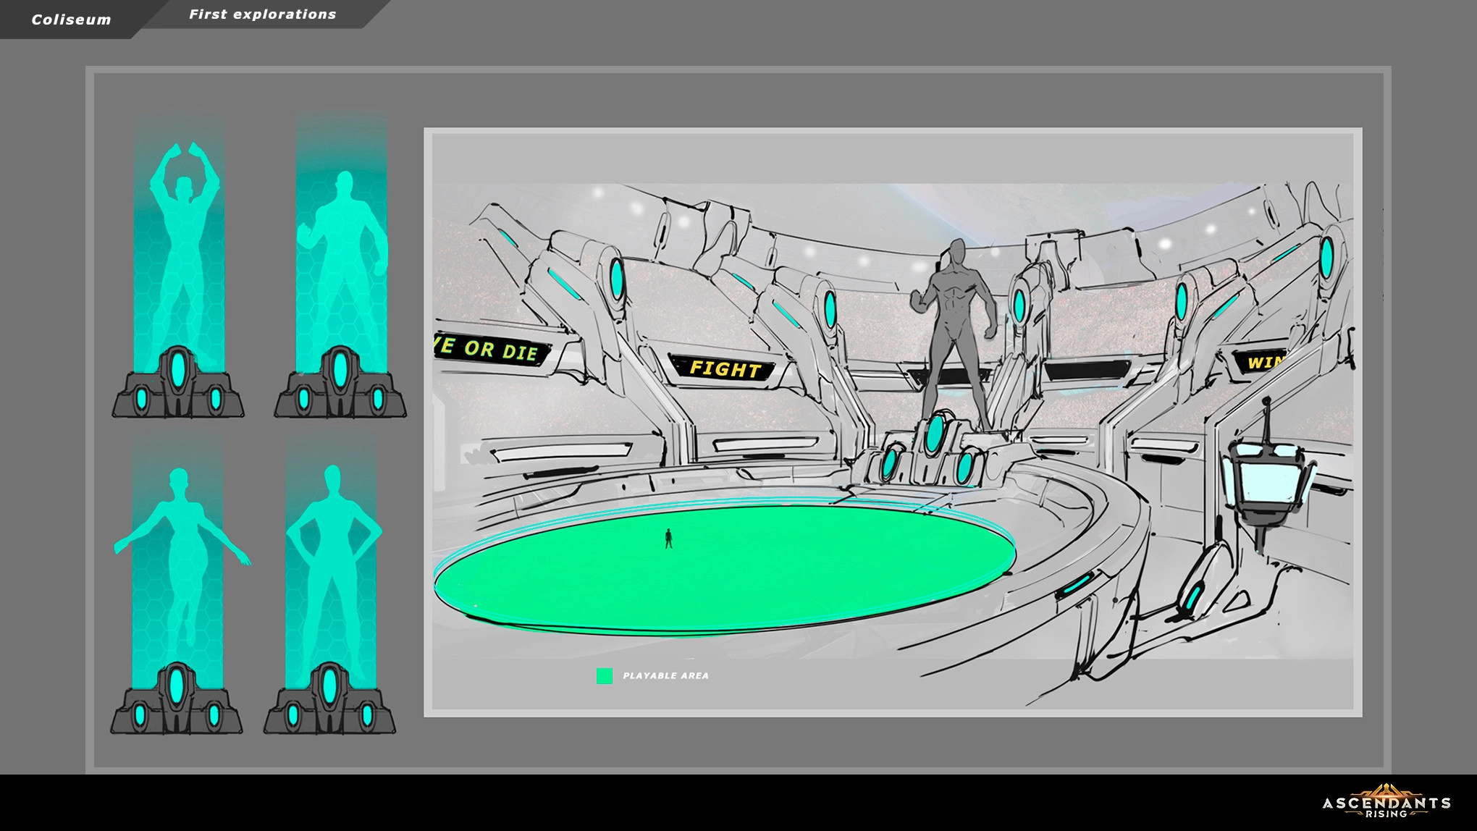Viewport: 1477px width, 831px height.
Task: Click the projector base under hands-on-hips hologram
Action: tap(329, 707)
